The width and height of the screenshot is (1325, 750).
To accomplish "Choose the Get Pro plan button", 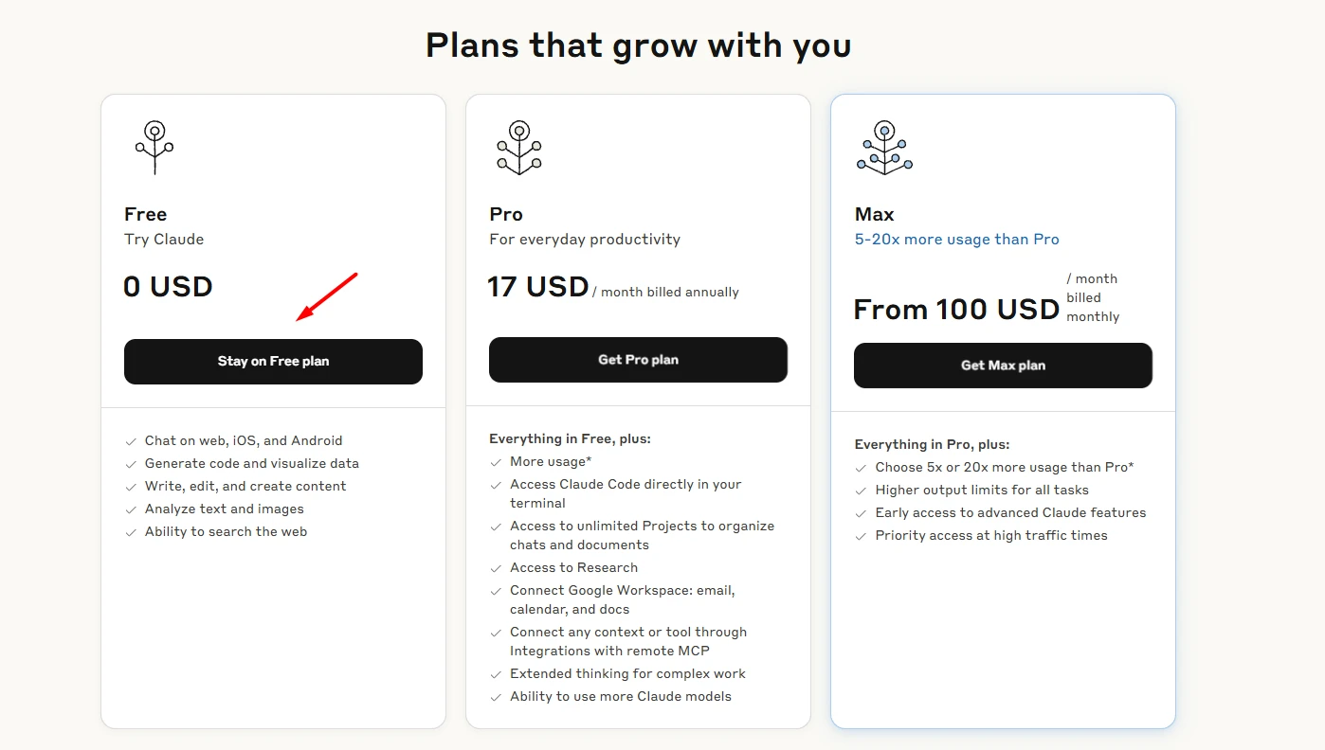I will pyautogui.click(x=638, y=360).
